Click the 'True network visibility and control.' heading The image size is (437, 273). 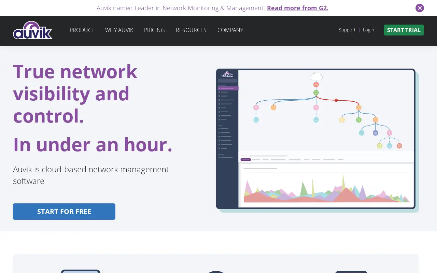pyautogui.click(x=75, y=94)
